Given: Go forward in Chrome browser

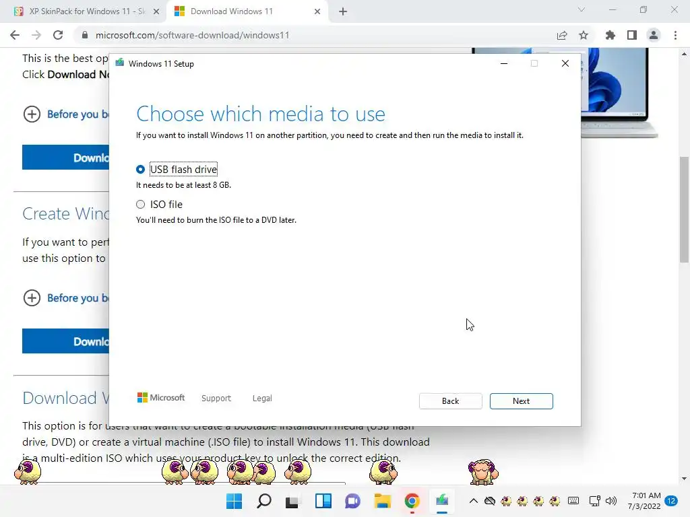Looking at the screenshot, I should click(x=36, y=35).
